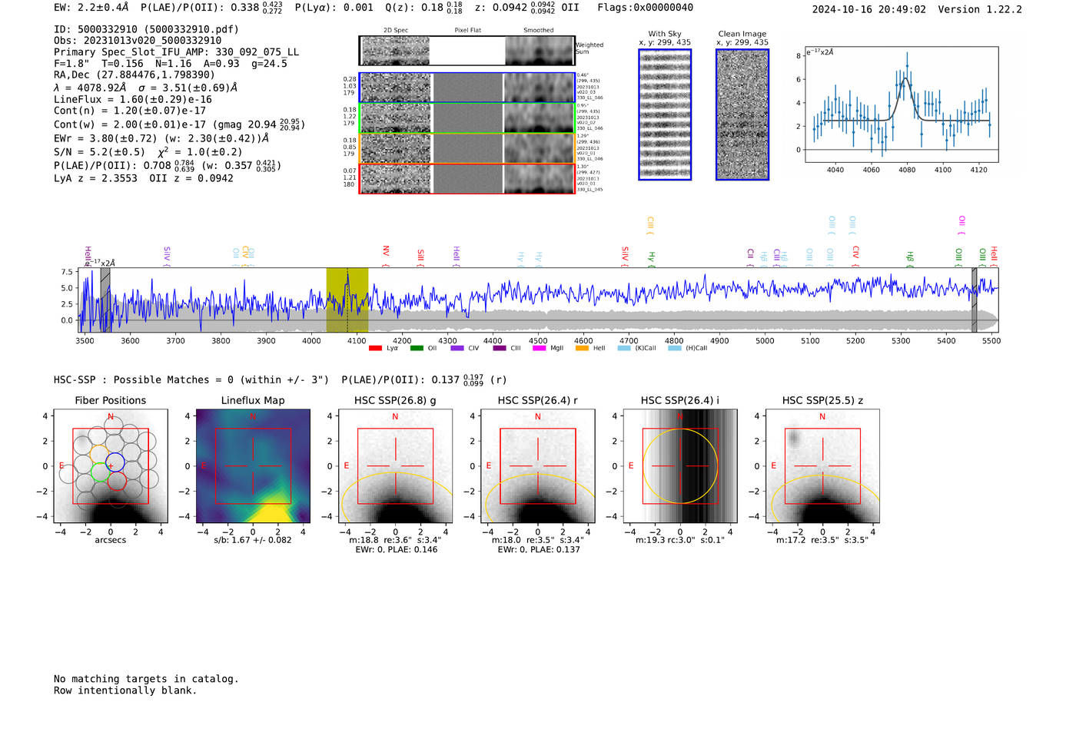This screenshot has width=1076, height=732.
Task: Select the HSC SSP(26.4) i image
Action: [680, 465]
